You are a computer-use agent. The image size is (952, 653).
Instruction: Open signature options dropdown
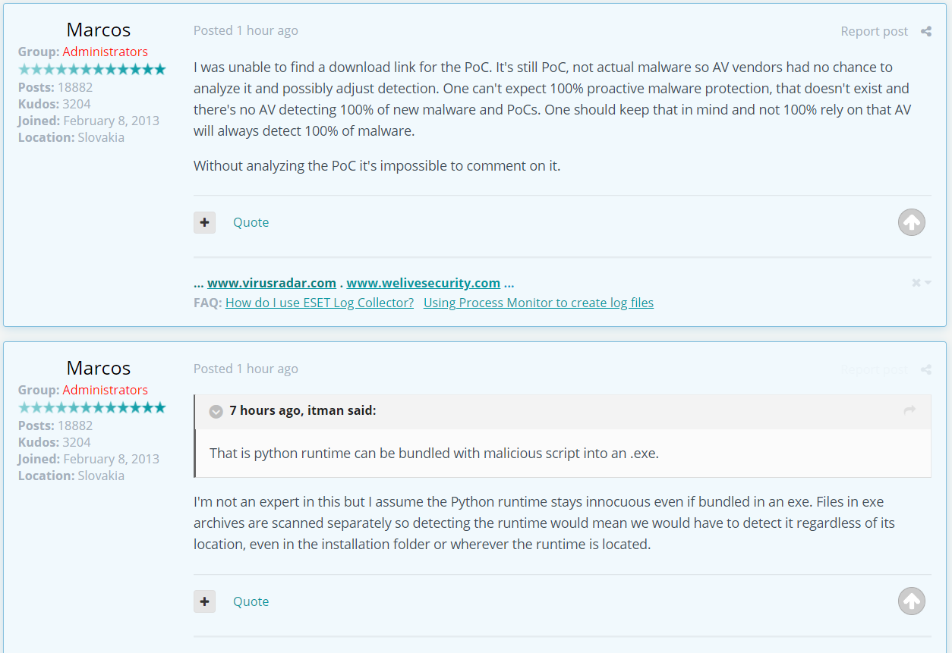point(921,283)
